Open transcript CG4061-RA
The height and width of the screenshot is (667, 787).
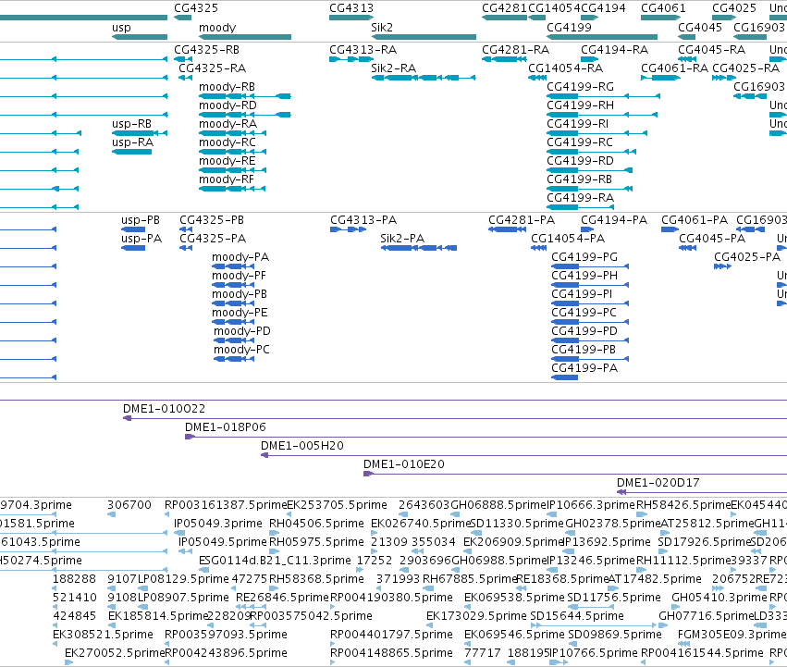click(x=674, y=68)
